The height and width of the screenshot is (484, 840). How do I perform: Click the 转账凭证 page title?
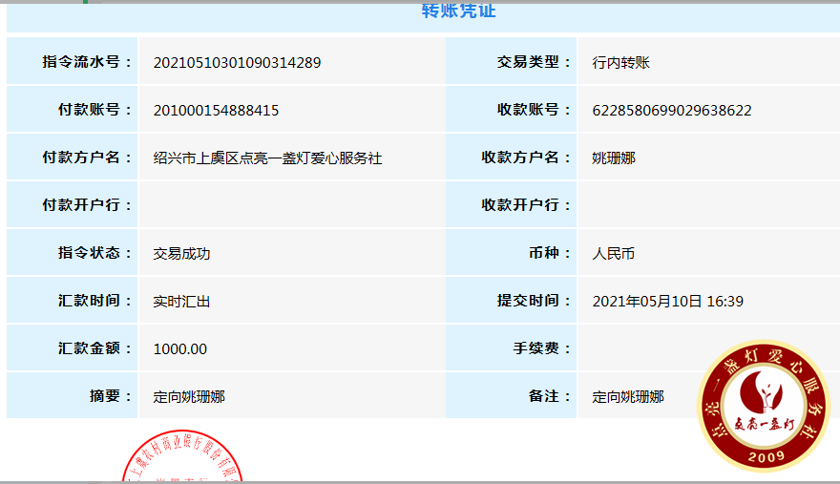point(458,10)
